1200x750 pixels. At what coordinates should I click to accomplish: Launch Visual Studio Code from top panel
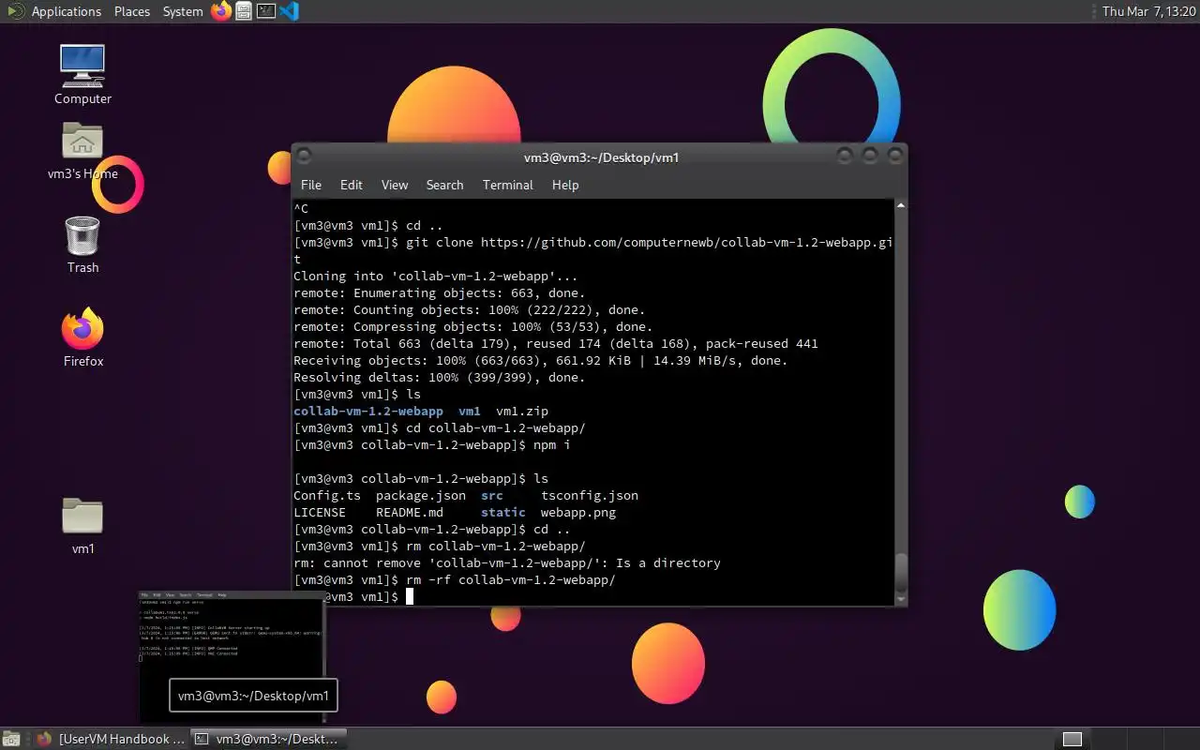(x=289, y=11)
